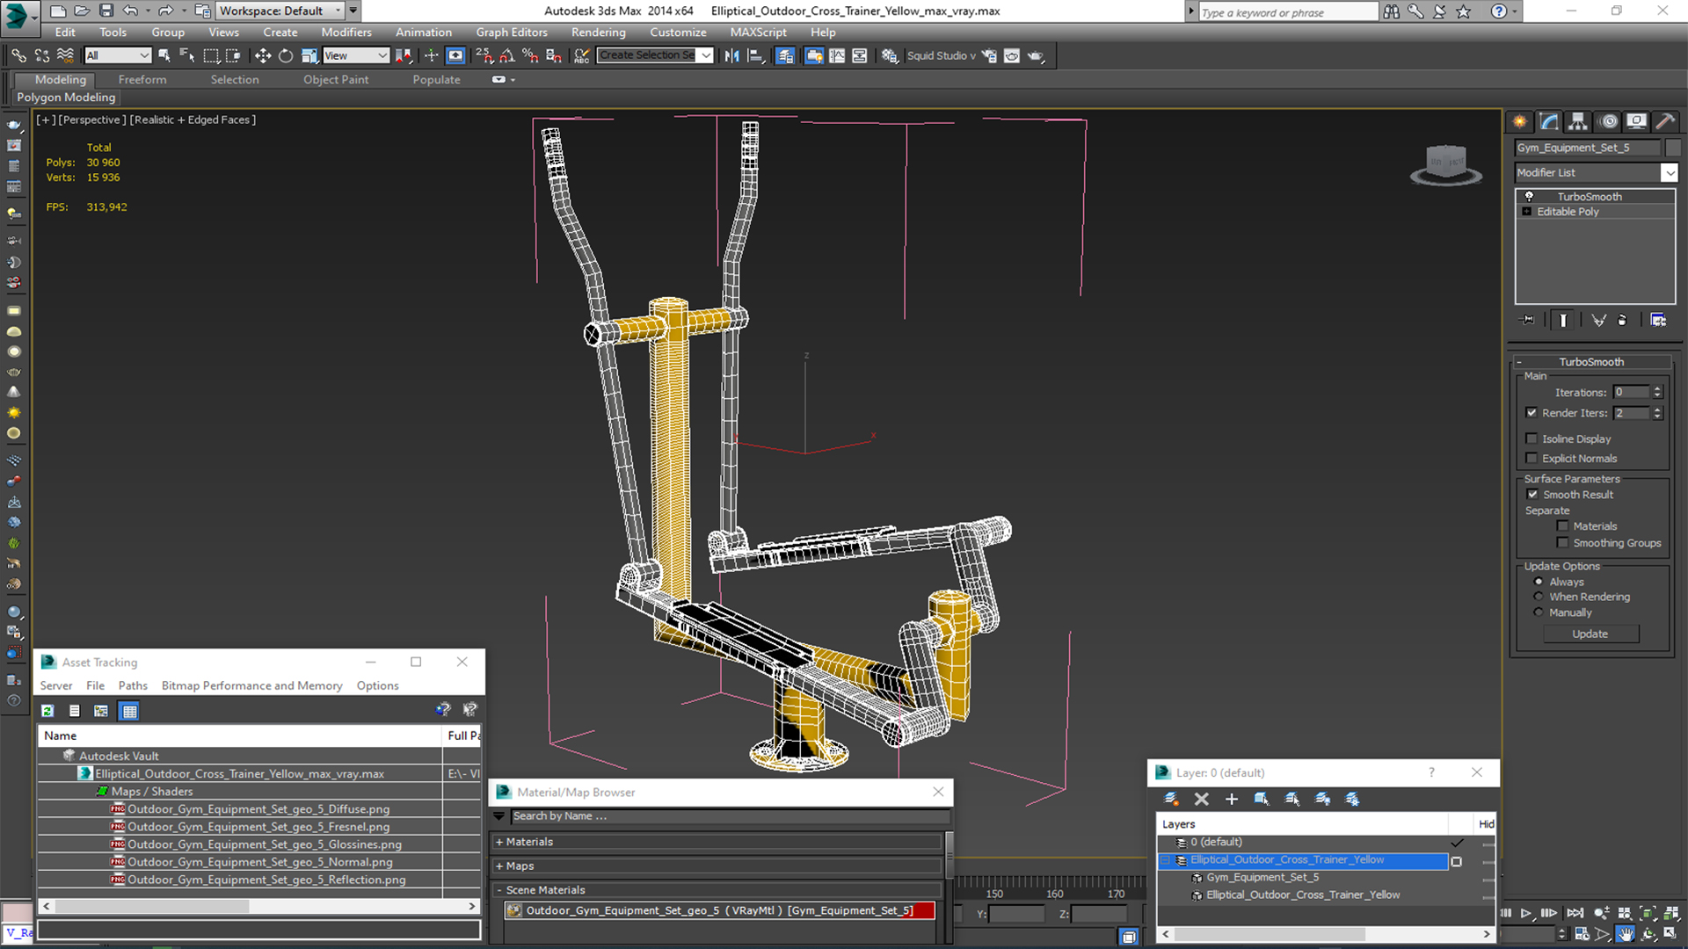
Task: Open the Rendering menu
Action: click(x=598, y=33)
